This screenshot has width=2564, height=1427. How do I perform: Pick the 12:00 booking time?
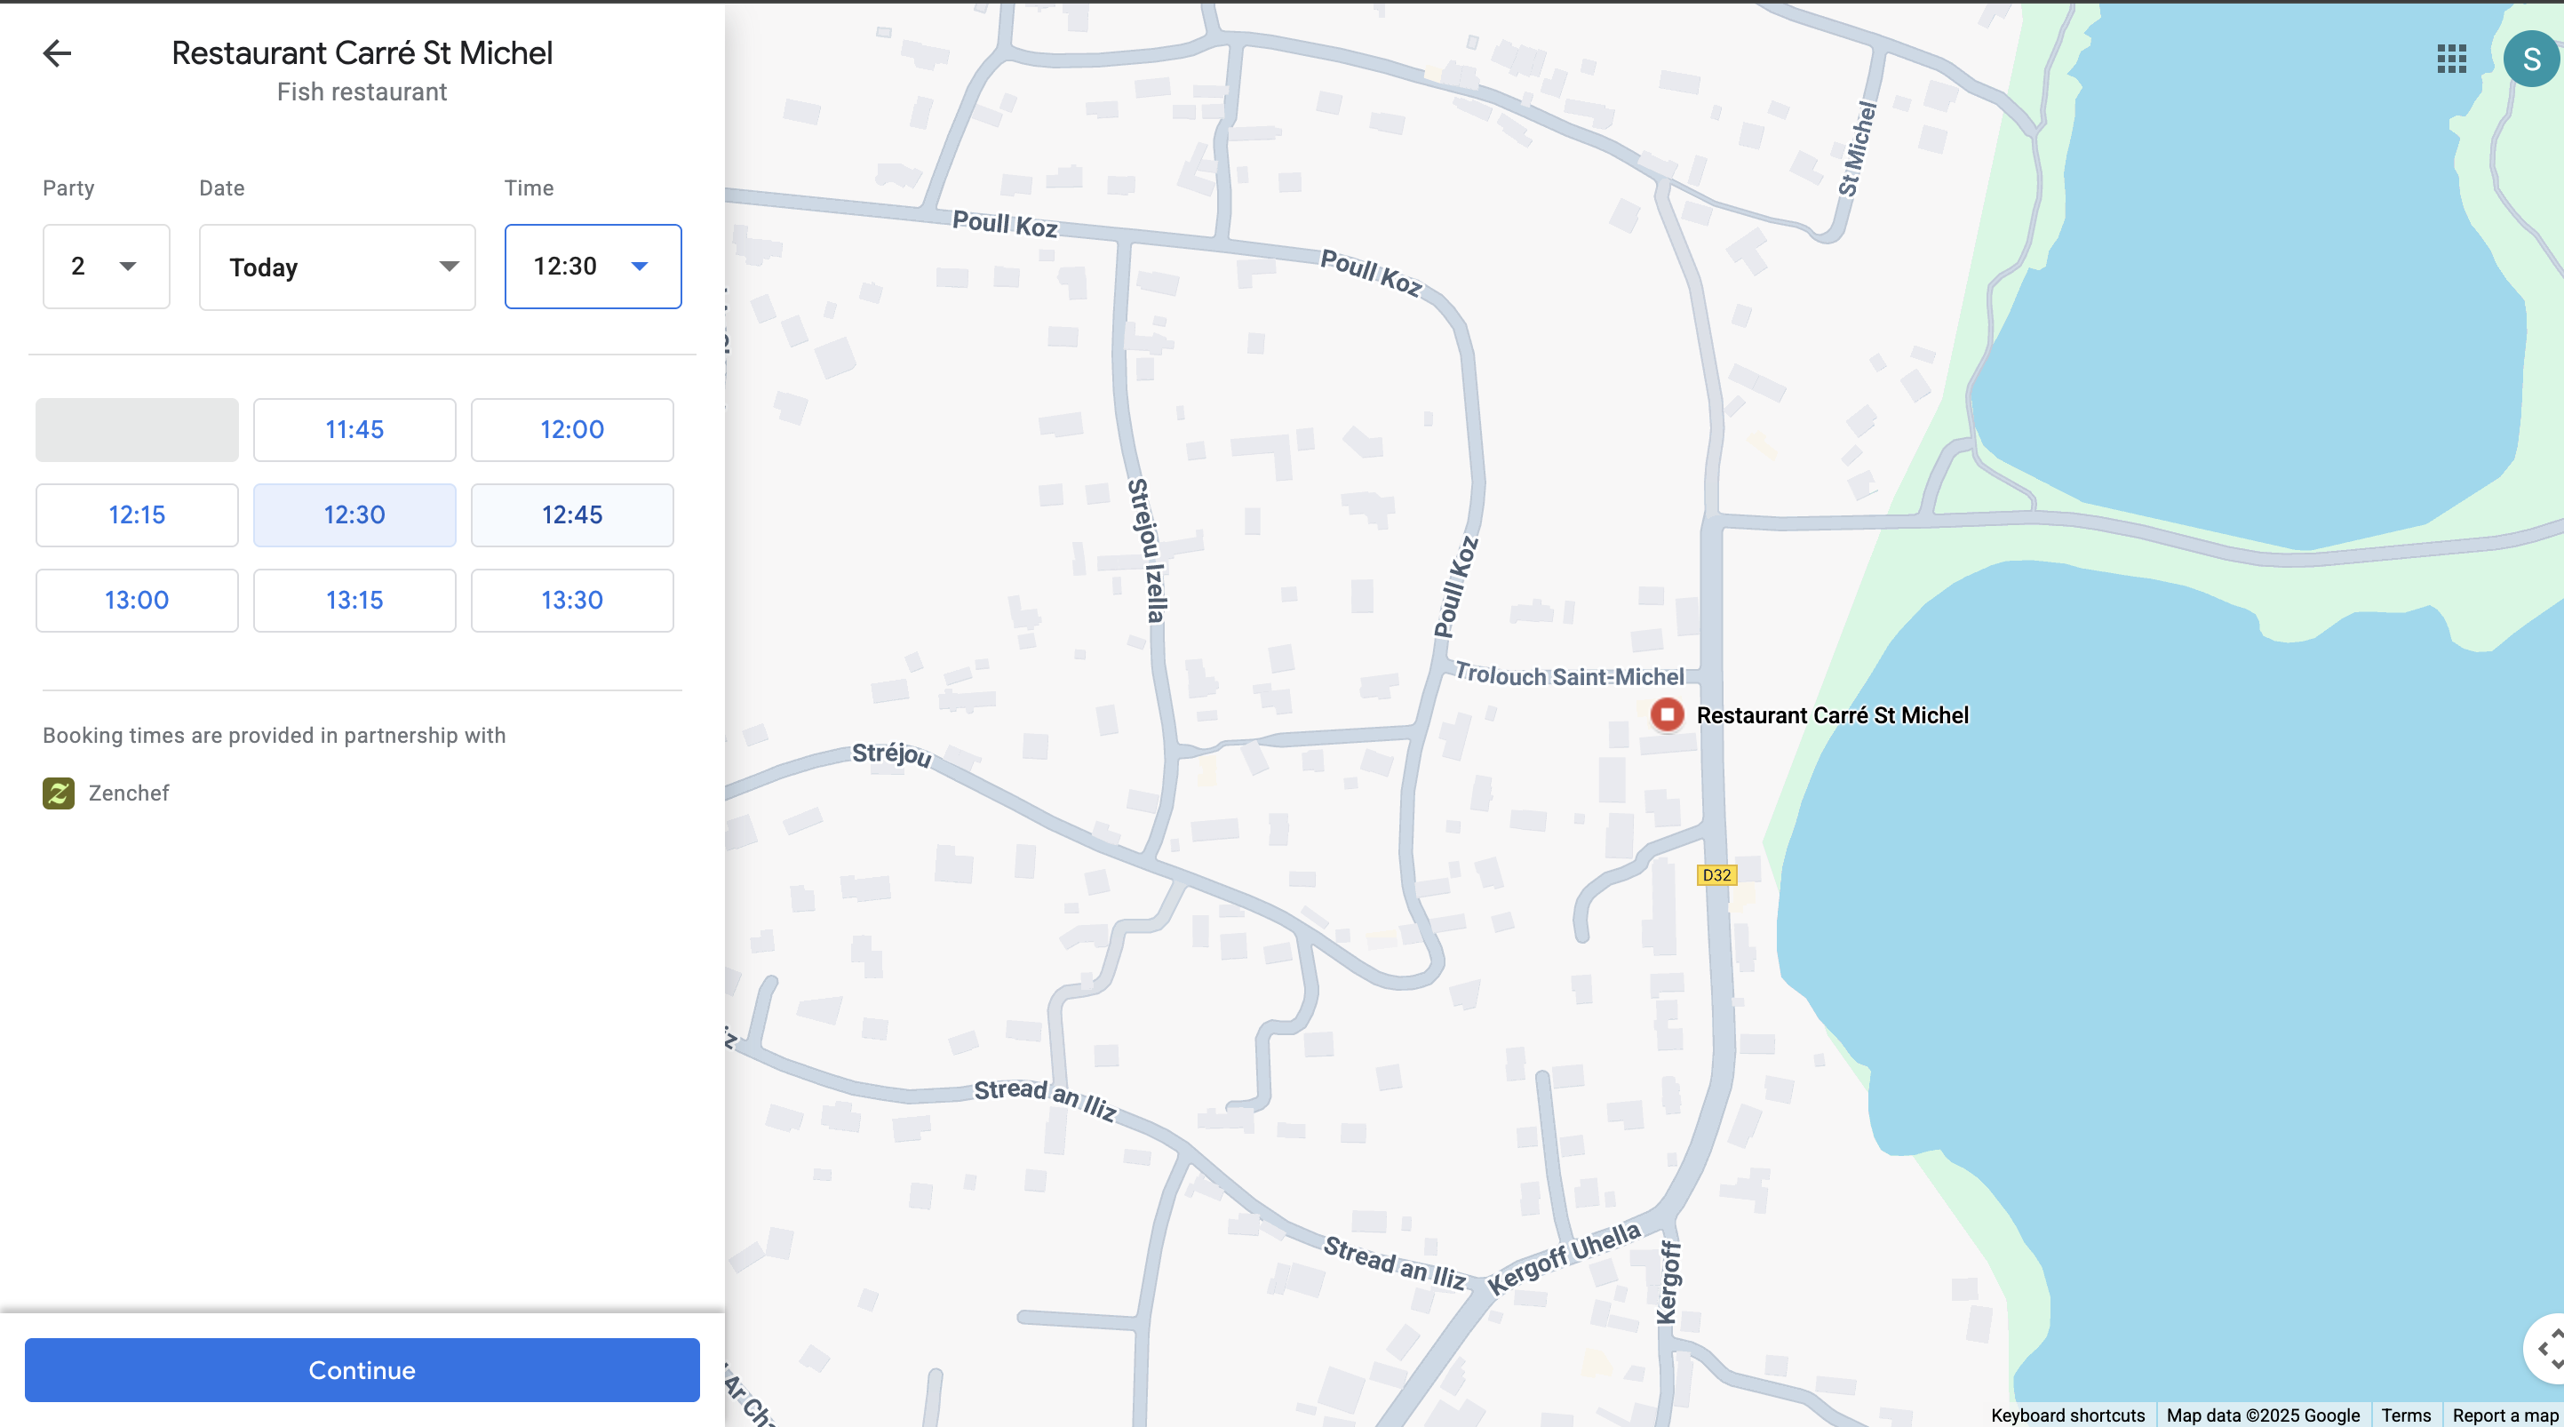pos(571,429)
